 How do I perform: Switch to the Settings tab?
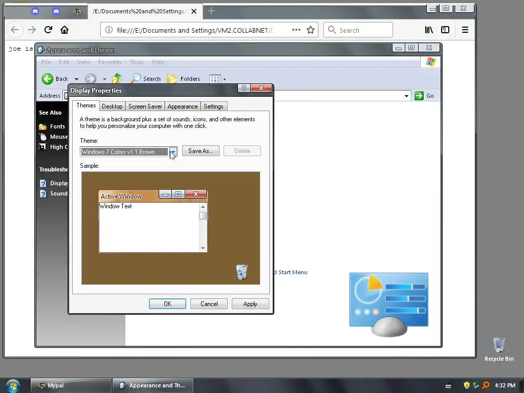tap(213, 106)
